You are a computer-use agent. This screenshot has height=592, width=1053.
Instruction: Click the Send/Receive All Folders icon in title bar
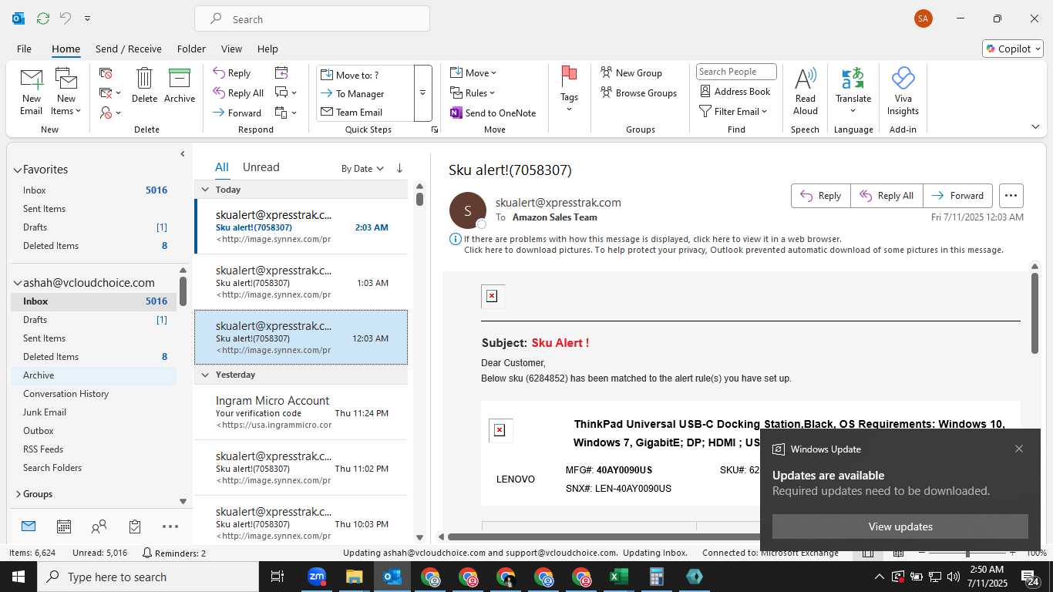(x=43, y=18)
